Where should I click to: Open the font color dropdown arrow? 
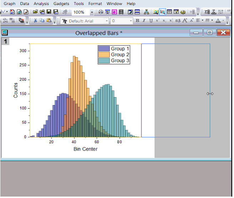[x=223, y=20]
